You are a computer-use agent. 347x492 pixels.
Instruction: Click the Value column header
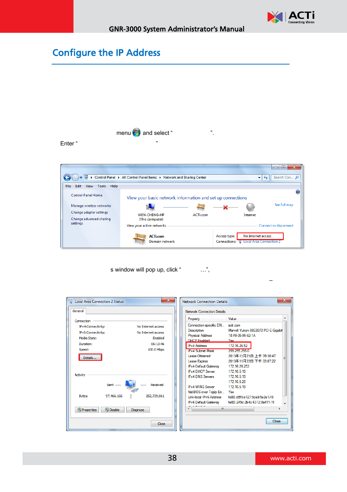click(x=255, y=319)
